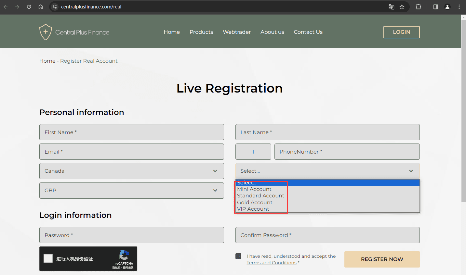This screenshot has width=466, height=275.
Task: Bookmark this page with star icon
Action: point(402,7)
